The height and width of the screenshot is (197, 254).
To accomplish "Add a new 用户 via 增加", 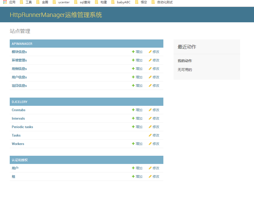I will point(137,168).
